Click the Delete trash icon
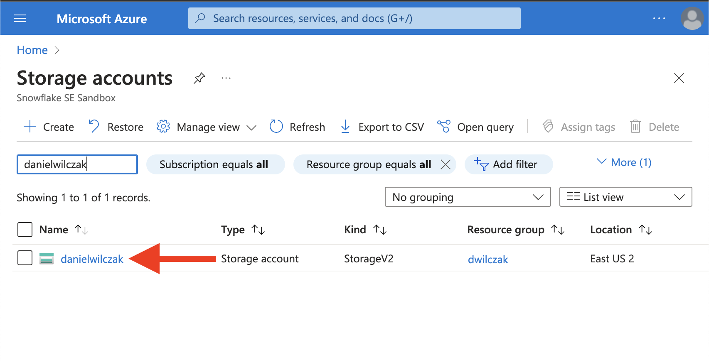This screenshot has width=709, height=362. coord(635,126)
